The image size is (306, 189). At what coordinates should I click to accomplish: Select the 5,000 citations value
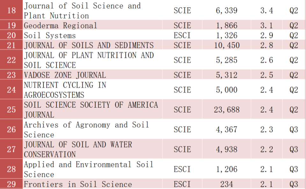(227, 90)
